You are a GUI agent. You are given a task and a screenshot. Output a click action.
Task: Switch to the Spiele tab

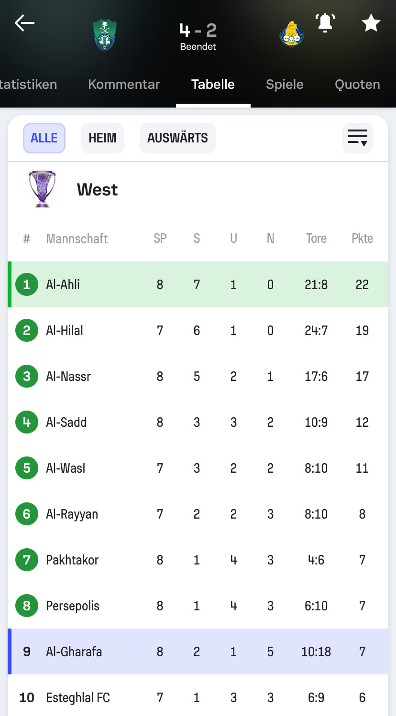285,85
